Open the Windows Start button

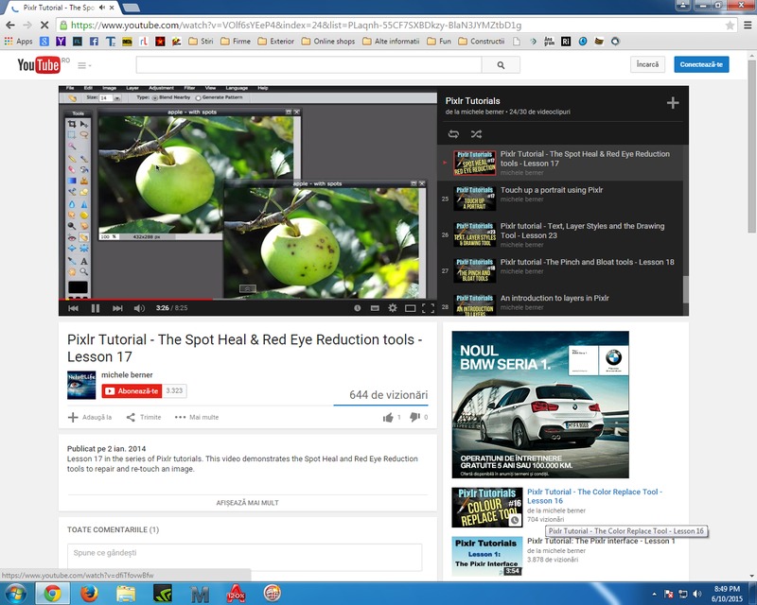coord(15,594)
